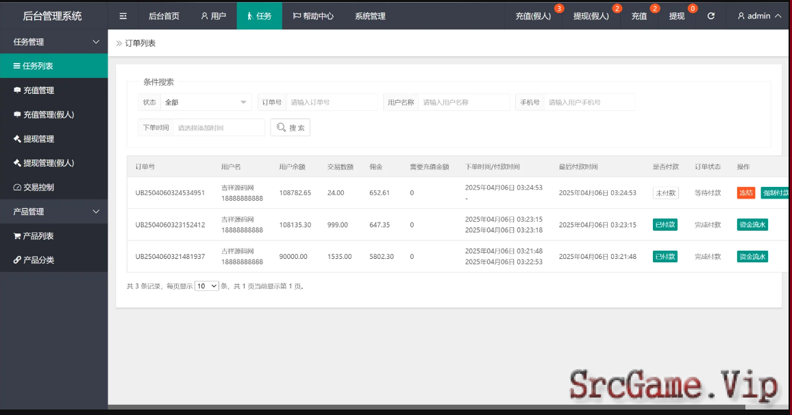
Task: Change the per-page count dropdown showing 10
Action: pyautogui.click(x=207, y=286)
